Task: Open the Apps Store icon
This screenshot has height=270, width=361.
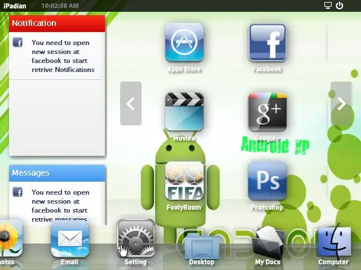Action: coord(184,43)
